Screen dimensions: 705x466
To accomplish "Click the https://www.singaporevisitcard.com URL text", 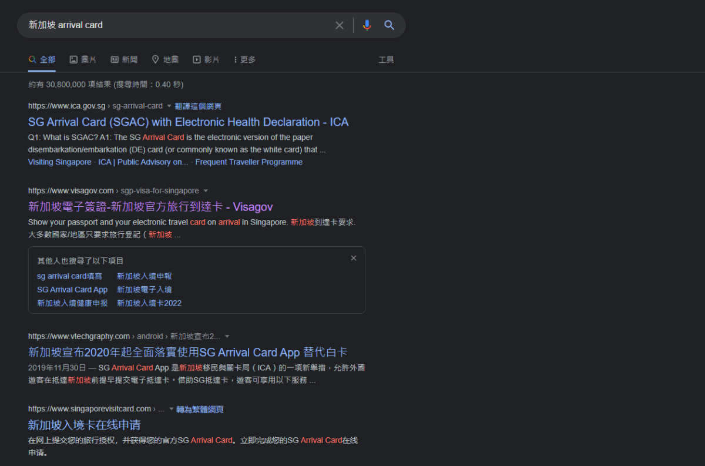I will [90, 409].
